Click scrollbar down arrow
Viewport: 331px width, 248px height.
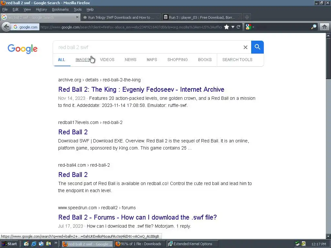(328, 236)
